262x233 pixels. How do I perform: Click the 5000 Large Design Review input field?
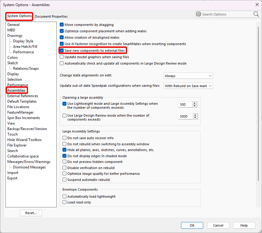pos(186,116)
